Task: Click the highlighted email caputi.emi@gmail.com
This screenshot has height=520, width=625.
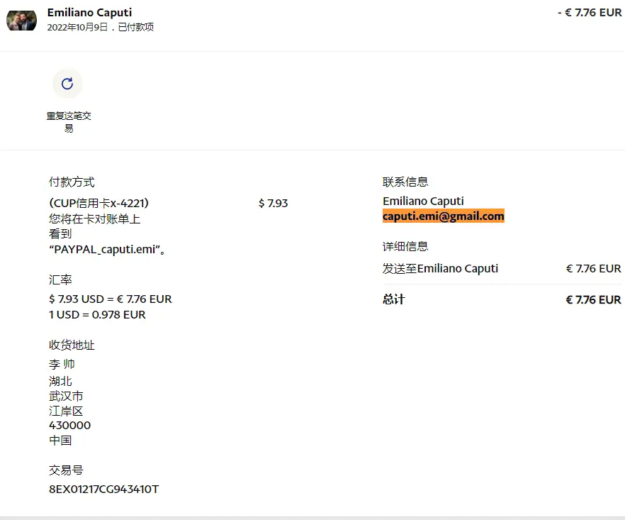Action: pos(444,216)
